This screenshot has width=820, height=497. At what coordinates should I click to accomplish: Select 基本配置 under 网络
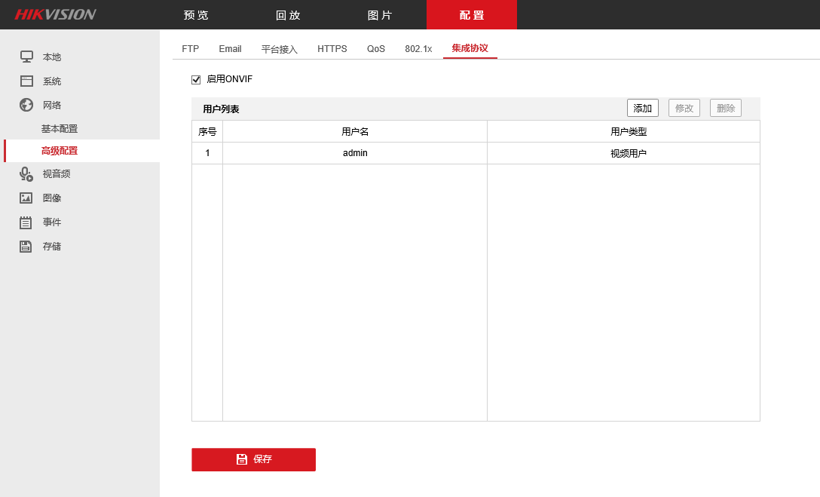click(x=60, y=129)
